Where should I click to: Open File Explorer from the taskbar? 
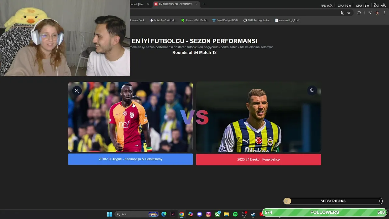pos(226,214)
